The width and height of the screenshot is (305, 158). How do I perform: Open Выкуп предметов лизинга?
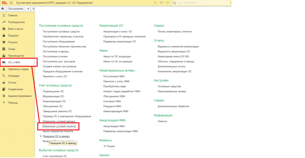pyautogui.click(x=58, y=131)
